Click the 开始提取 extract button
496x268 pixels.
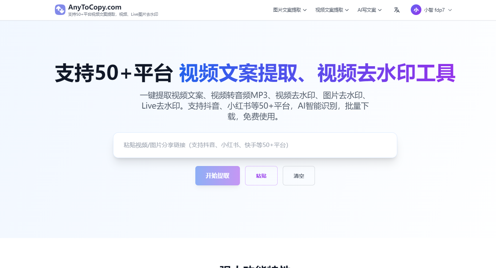click(x=217, y=175)
